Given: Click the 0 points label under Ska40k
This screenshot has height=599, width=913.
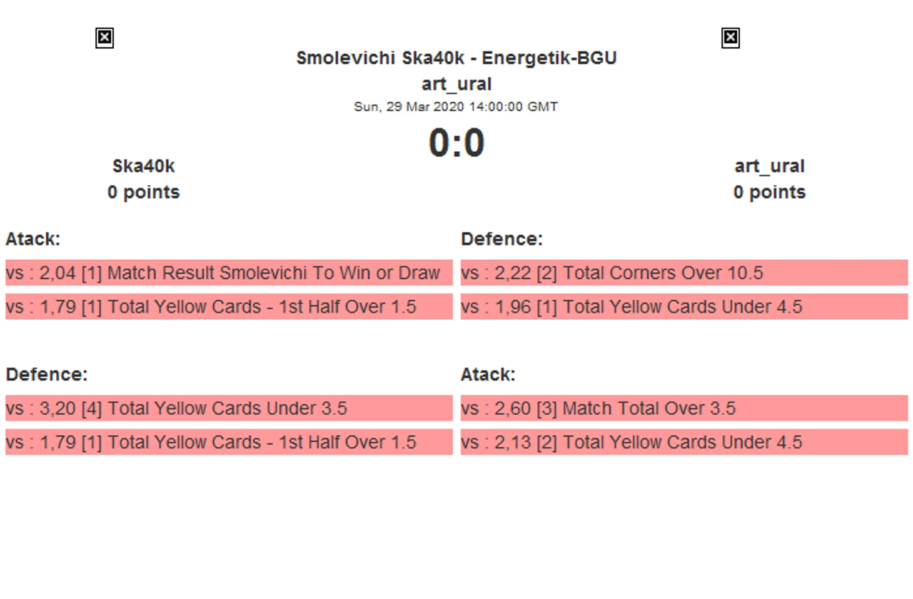Looking at the screenshot, I should coord(143,192).
